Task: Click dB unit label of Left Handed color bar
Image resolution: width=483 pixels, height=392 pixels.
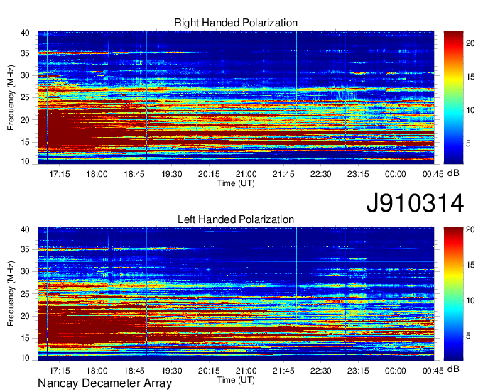Action: point(453,369)
